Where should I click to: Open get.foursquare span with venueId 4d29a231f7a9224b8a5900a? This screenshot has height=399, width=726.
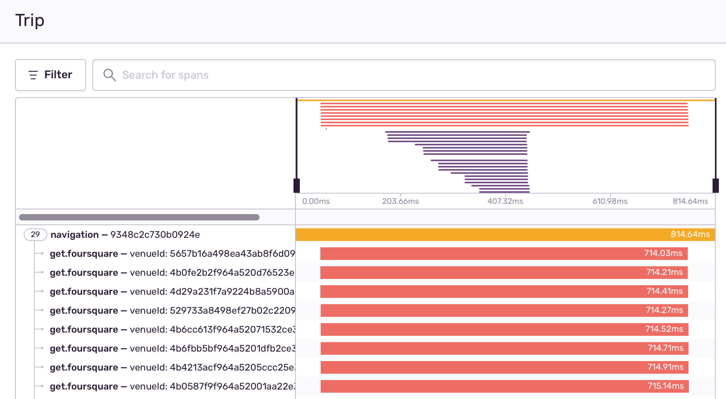tap(172, 292)
